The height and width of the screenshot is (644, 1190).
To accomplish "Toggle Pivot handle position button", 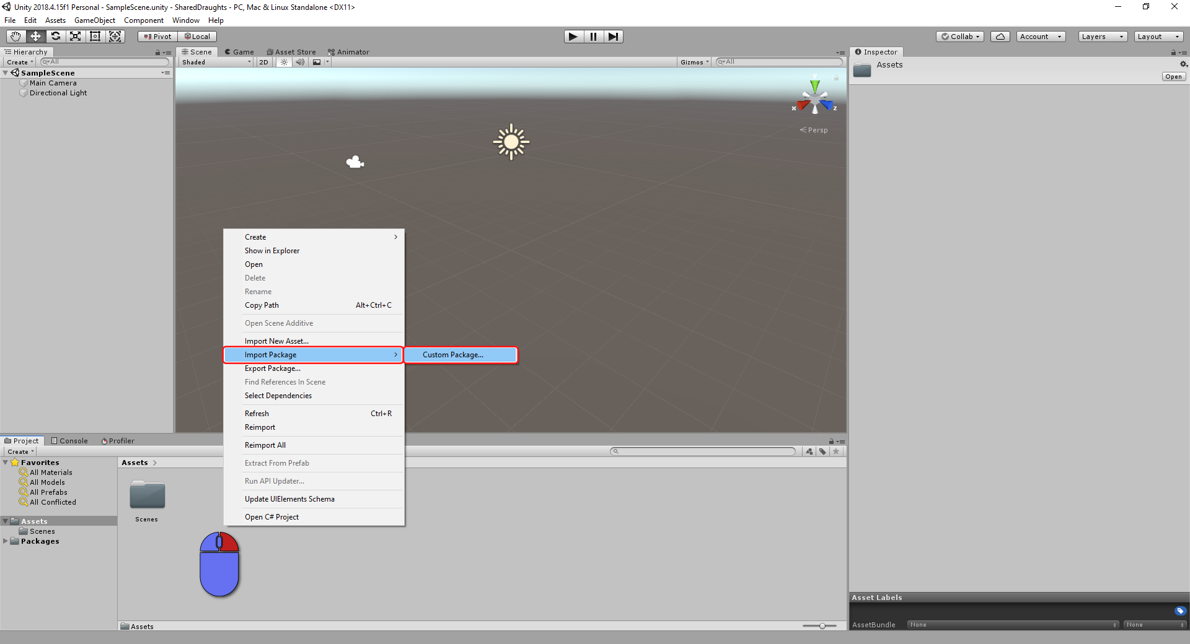I will click(157, 37).
